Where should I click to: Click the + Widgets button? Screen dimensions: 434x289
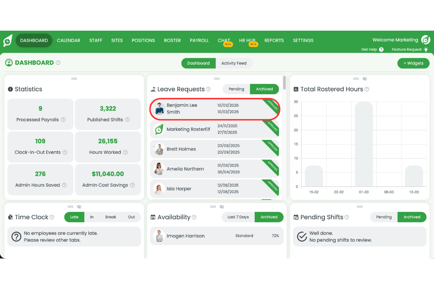click(413, 63)
